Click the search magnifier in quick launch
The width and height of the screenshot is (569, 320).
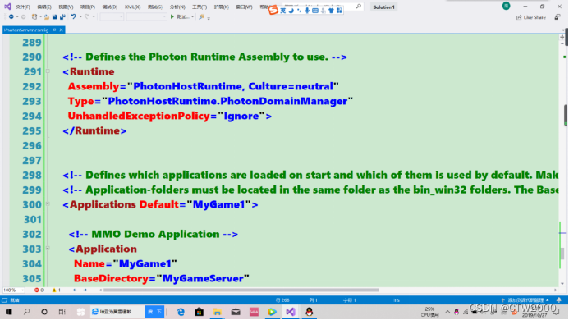359,7
